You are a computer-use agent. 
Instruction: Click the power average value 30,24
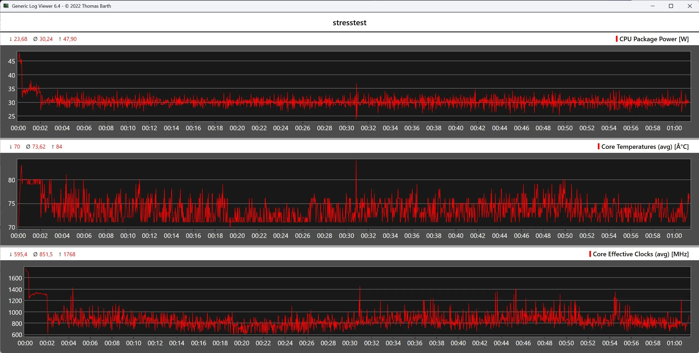46,39
